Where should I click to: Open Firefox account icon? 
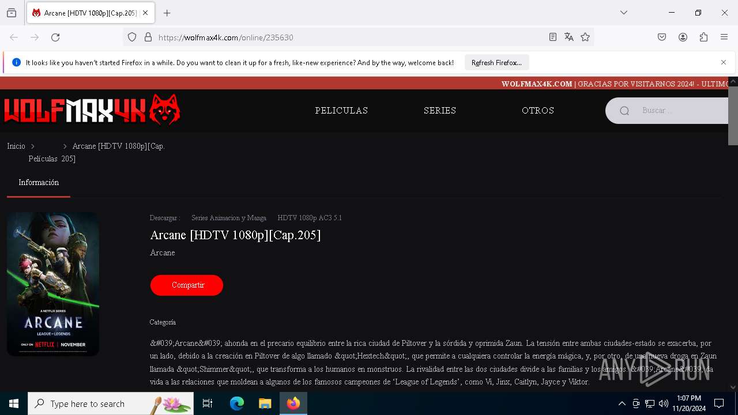(x=683, y=37)
